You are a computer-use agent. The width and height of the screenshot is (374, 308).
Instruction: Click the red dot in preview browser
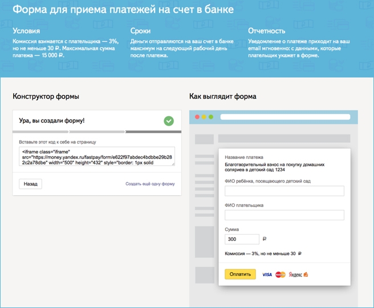198,117
